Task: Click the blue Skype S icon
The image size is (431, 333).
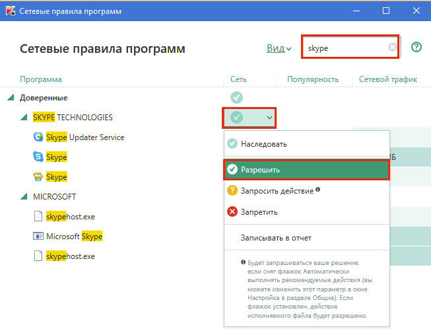Action: 38,157
